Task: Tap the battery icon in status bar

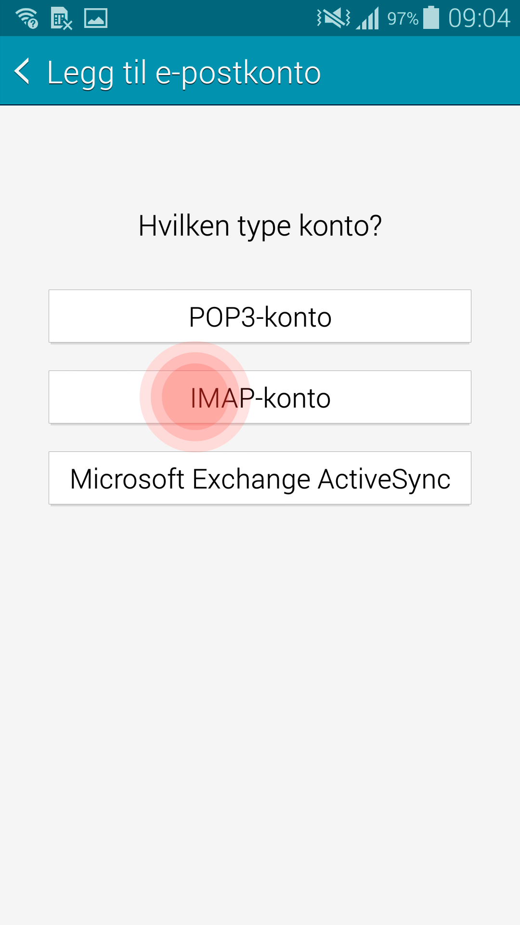Action: pos(431,18)
